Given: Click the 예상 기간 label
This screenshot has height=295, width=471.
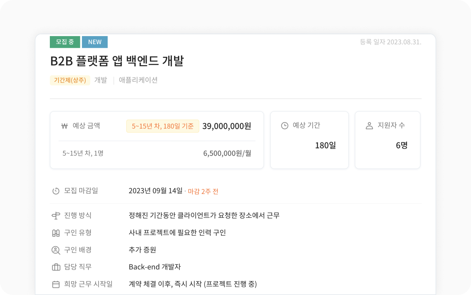Looking at the screenshot, I should click(x=306, y=125).
